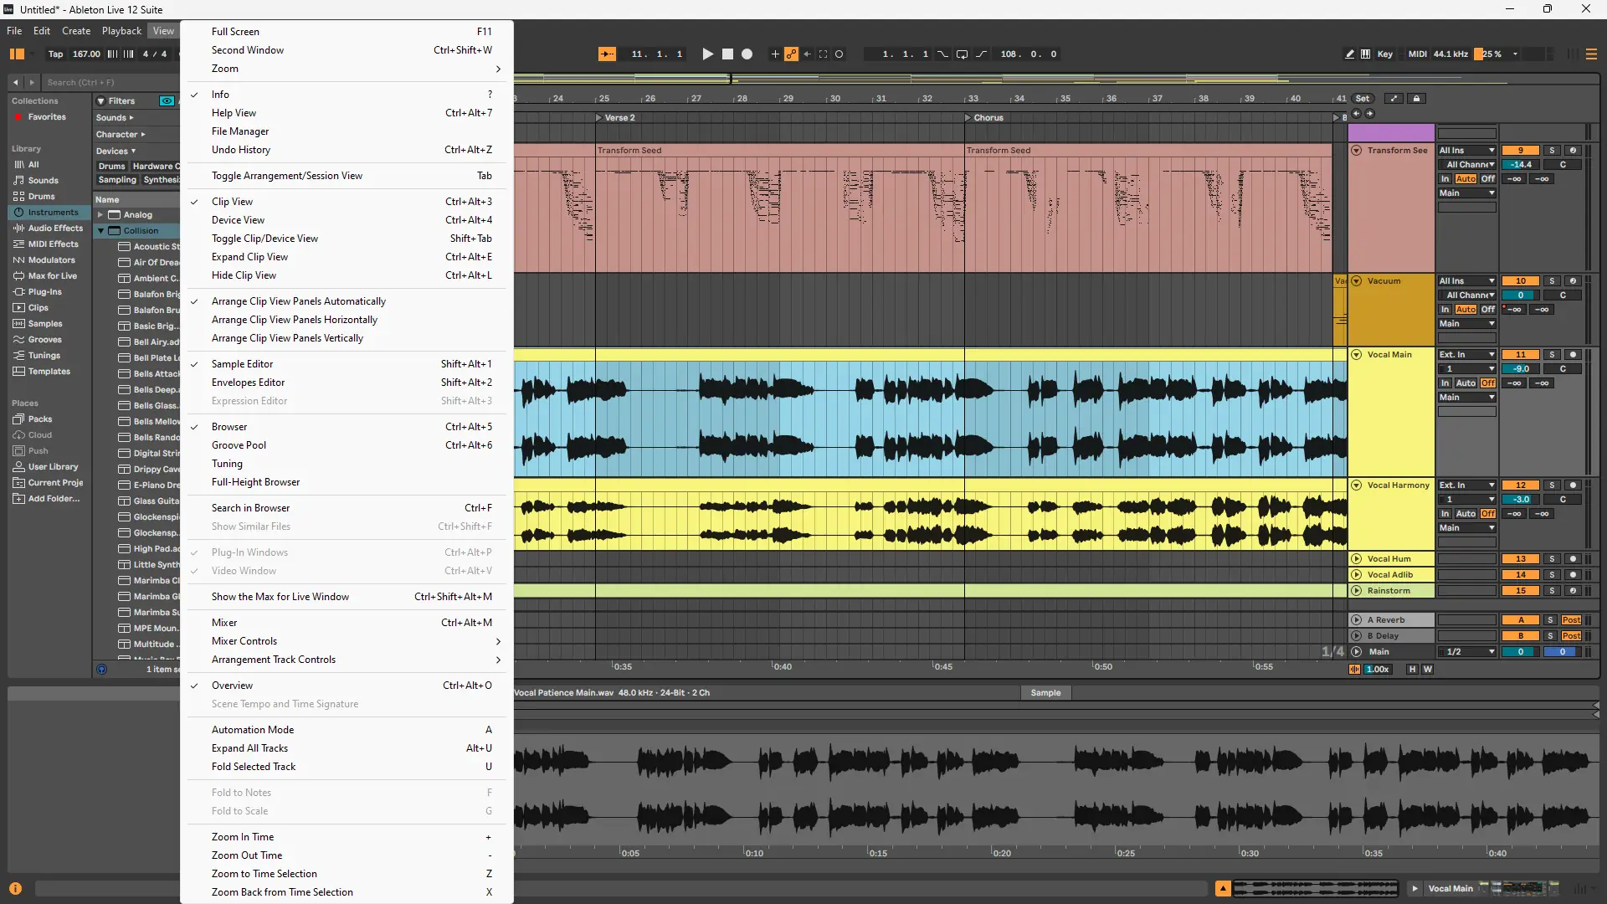Viewport: 1607px width, 904px height.
Task: Choose Groove Pool from the View menu
Action: [x=239, y=445]
